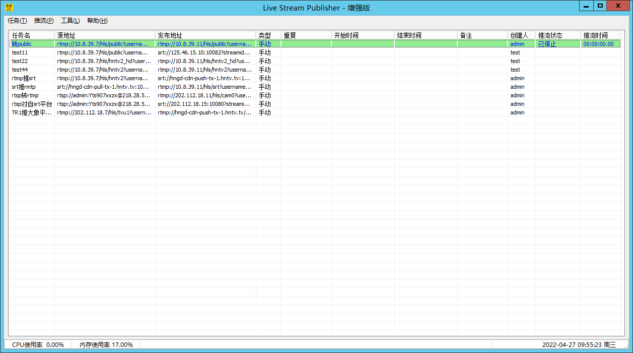Select the test11 task row
This screenshot has width=633, height=353.
pyautogui.click(x=315, y=52)
